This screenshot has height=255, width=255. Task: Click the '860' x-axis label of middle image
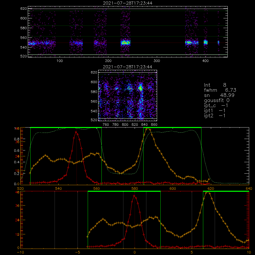point(154,125)
